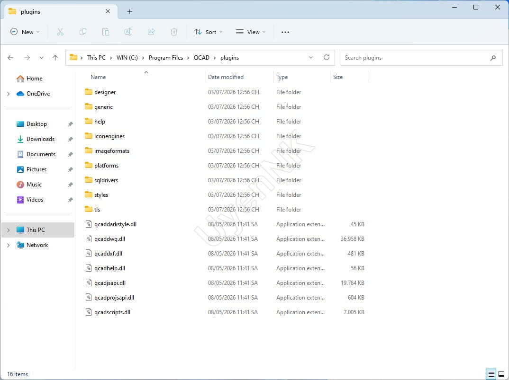Image resolution: width=509 pixels, height=380 pixels.
Task: Unpin Desktop using its pin icon
Action: pos(70,124)
